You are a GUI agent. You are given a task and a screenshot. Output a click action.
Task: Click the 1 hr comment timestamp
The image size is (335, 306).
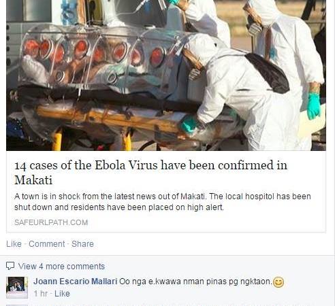[x=40, y=294]
